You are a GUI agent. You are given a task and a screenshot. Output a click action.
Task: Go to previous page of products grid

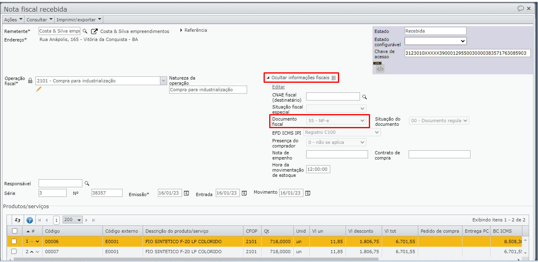(47, 220)
